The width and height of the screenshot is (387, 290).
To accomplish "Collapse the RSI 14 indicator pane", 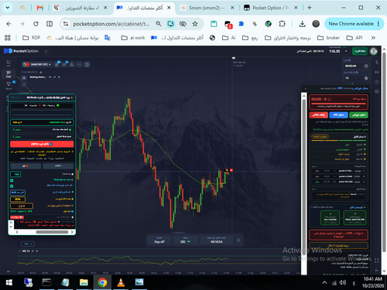I will click(x=20, y=251).
